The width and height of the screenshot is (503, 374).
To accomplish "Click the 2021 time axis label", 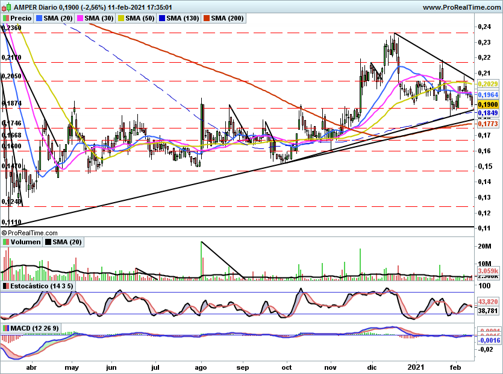I will (416, 367).
